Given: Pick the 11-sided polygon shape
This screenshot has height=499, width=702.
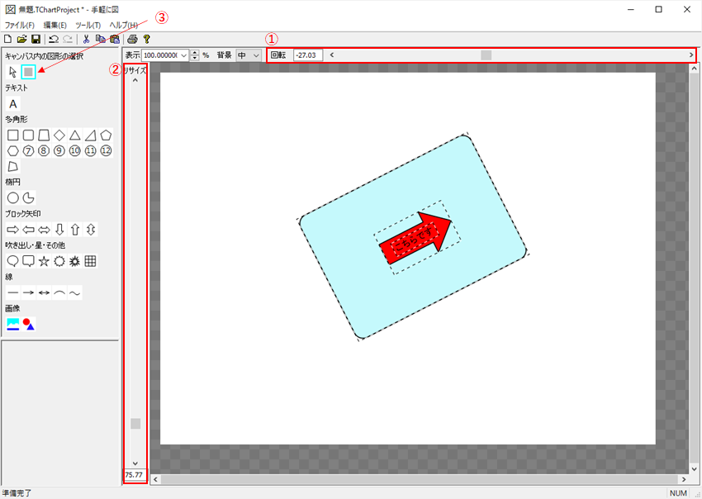Looking at the screenshot, I should click(91, 150).
